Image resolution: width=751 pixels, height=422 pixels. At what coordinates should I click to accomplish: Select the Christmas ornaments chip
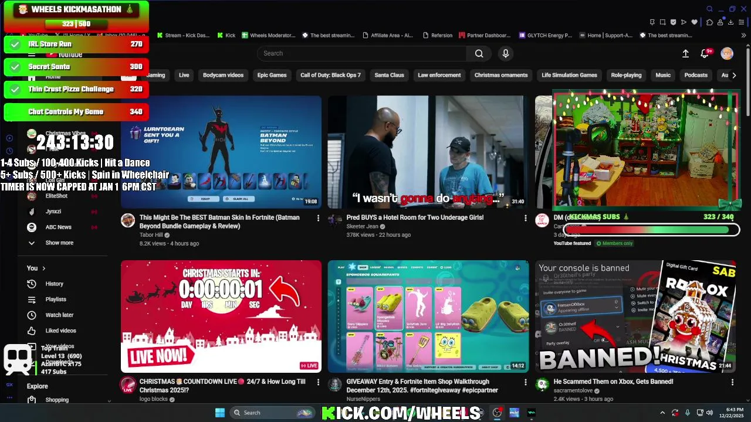[x=501, y=75]
